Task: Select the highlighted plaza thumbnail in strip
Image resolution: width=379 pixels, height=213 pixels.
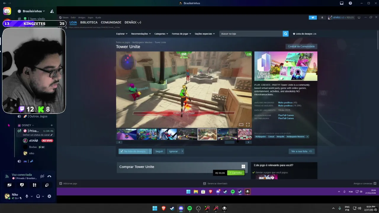Action: tap(207, 134)
